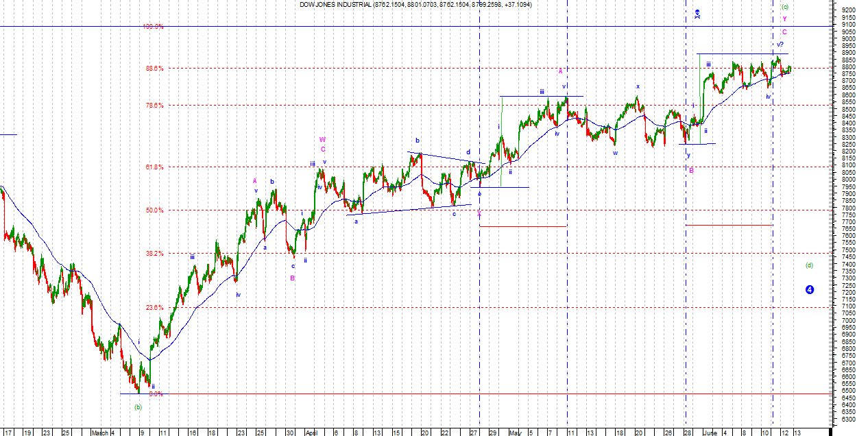Viewport: 857px width, 436px height.
Task: Select the green (c) label at top right
Action: click(785, 7)
